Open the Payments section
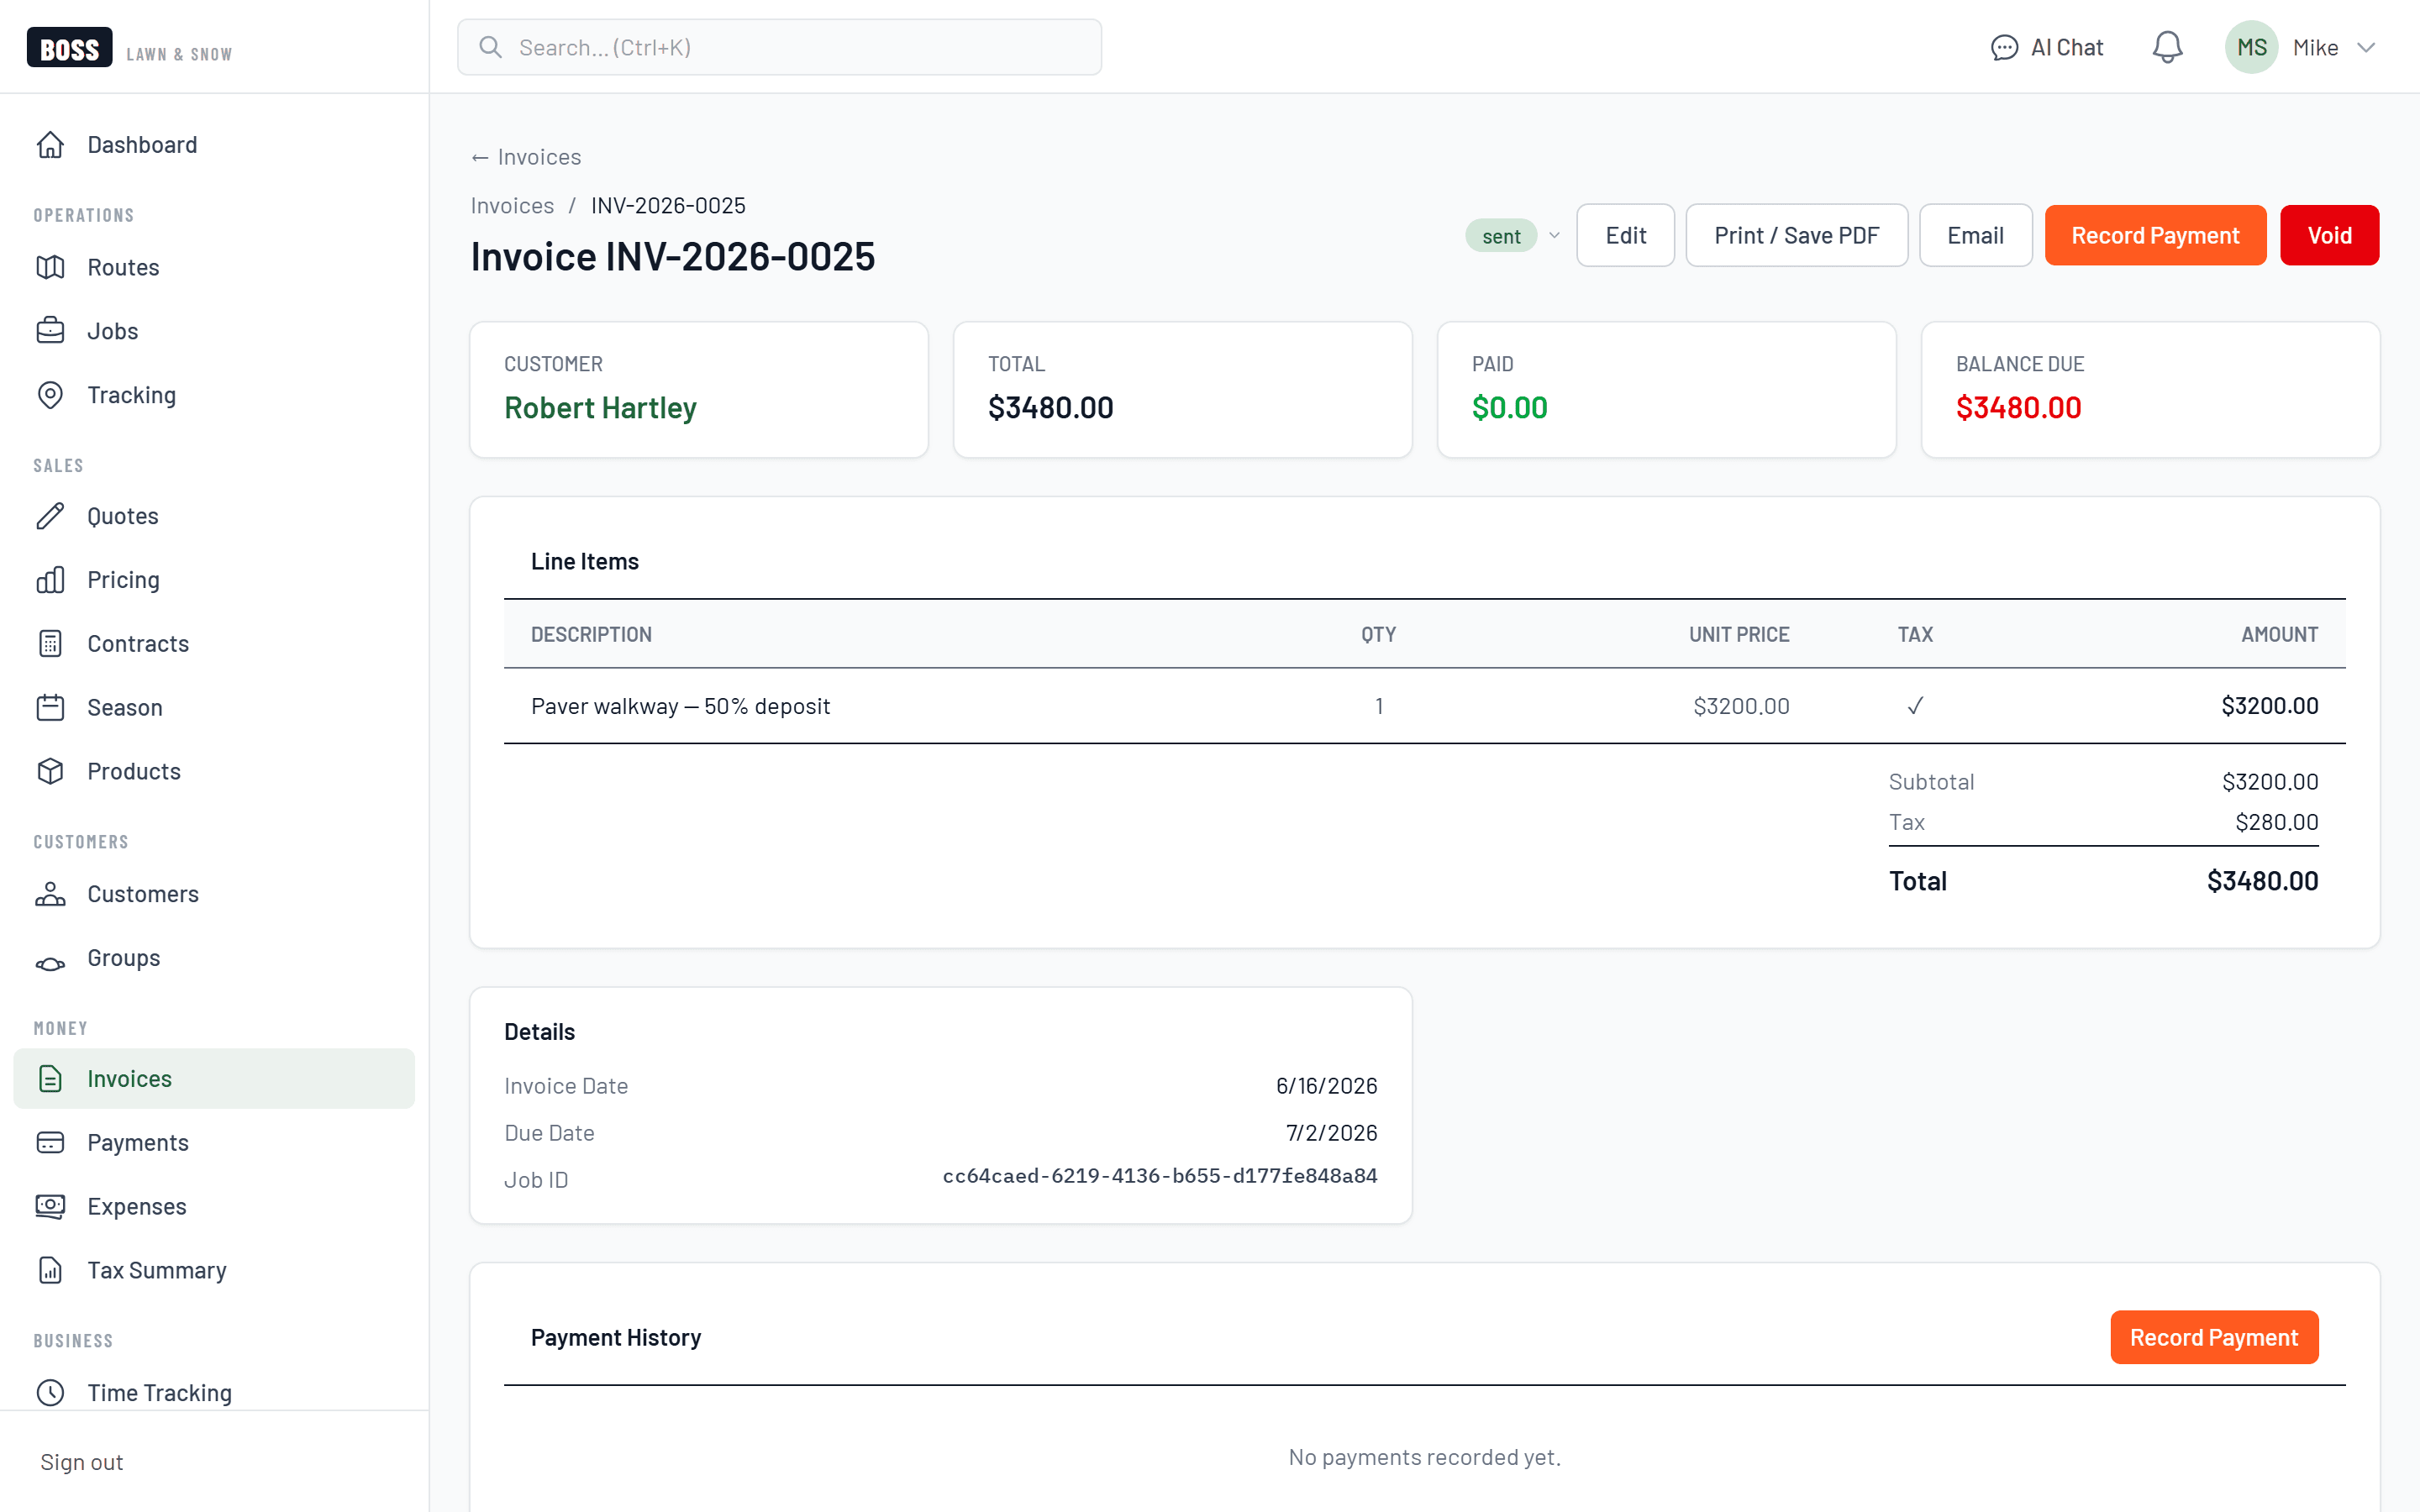The height and width of the screenshot is (1512, 2420). click(214, 1143)
